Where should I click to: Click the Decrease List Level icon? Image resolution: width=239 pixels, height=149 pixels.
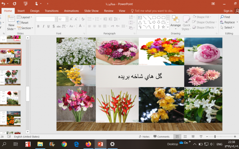pos(105,19)
